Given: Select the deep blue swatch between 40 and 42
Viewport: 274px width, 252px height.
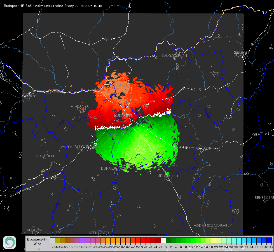Looking at the screenshot, I should point(269,240).
